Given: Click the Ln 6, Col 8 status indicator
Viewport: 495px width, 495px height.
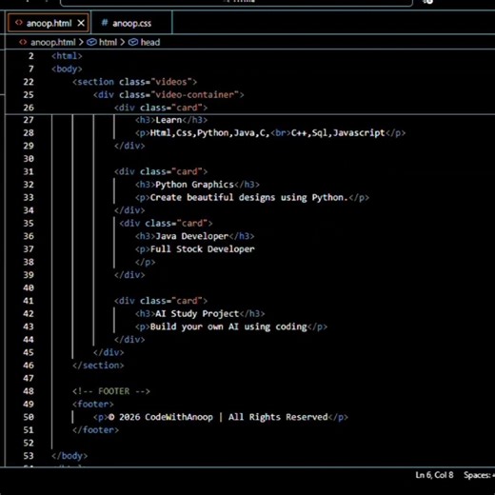Looking at the screenshot, I should point(434,475).
